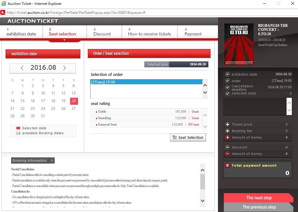Click seat rating list up arrow
Image resolution: width=298 pixels, height=212 pixels.
205,115
